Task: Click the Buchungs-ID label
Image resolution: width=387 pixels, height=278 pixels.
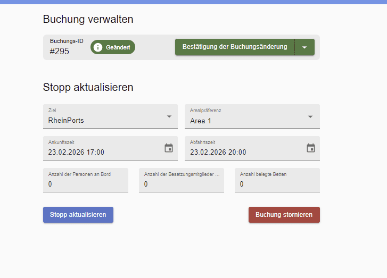Action: coord(67,41)
